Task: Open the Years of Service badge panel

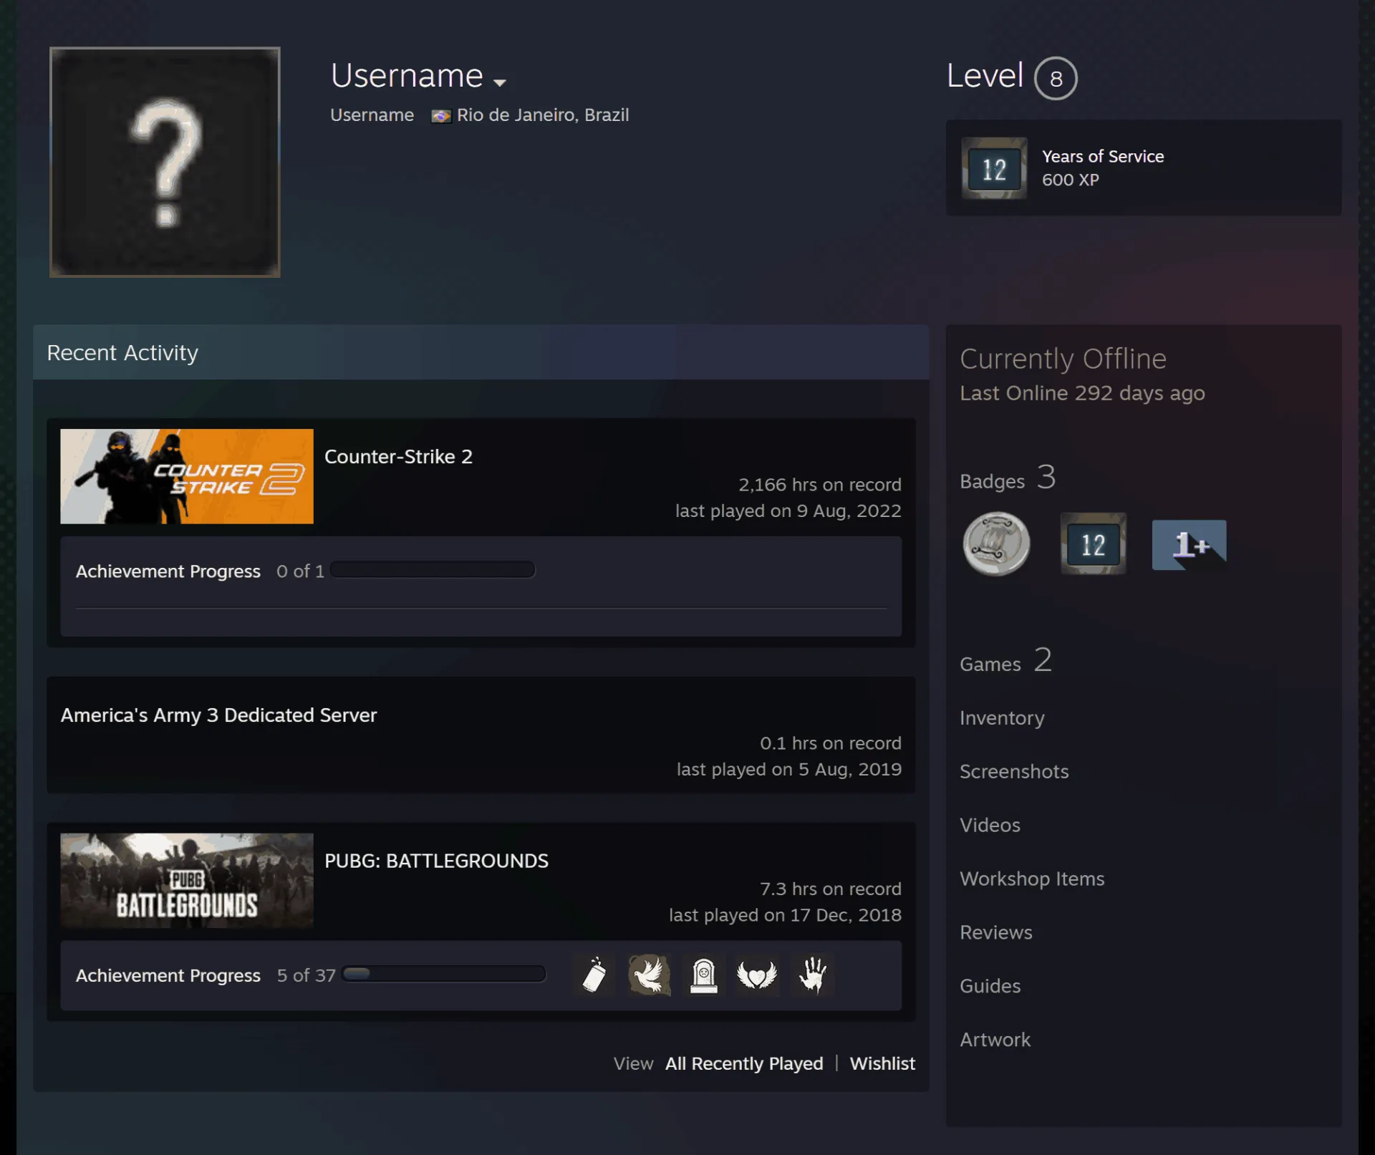Action: coord(1144,168)
